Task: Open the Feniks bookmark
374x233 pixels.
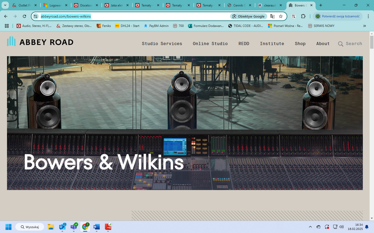Action: click(x=104, y=26)
